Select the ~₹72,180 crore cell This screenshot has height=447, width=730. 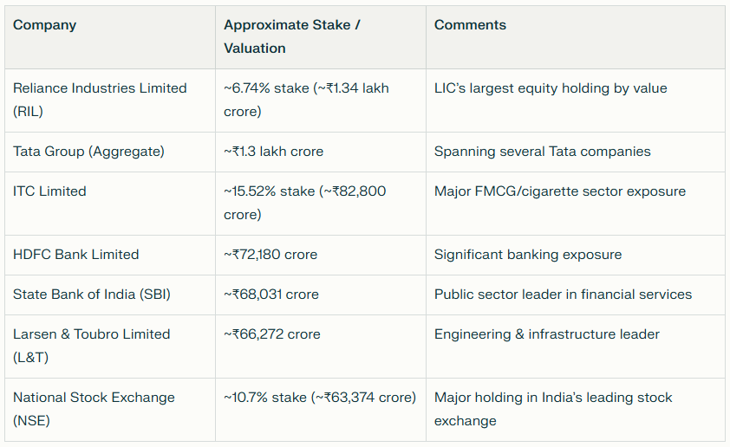(x=270, y=255)
